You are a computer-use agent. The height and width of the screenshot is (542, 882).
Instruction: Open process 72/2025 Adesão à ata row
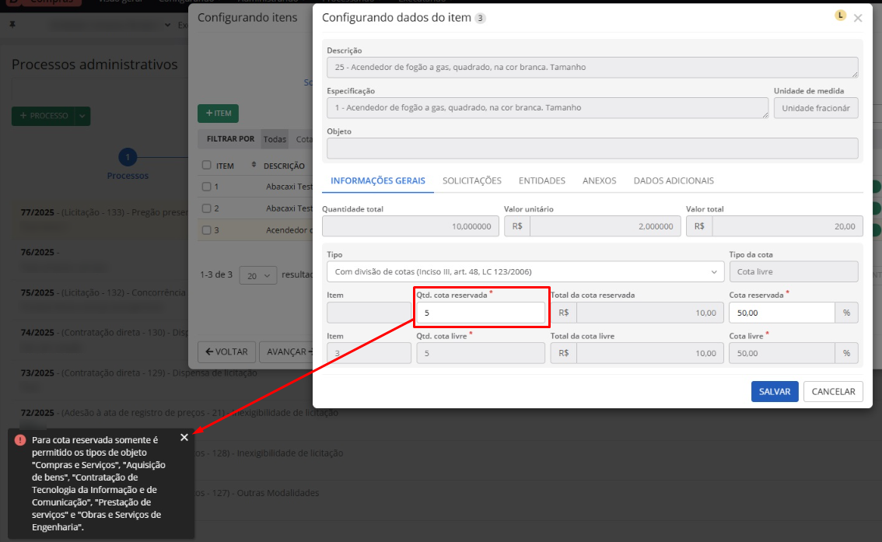point(180,413)
